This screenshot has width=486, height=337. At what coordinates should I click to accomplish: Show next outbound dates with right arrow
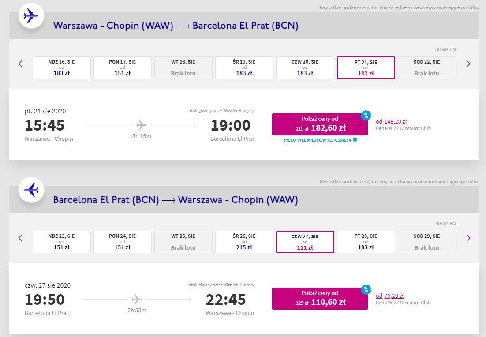468,64
